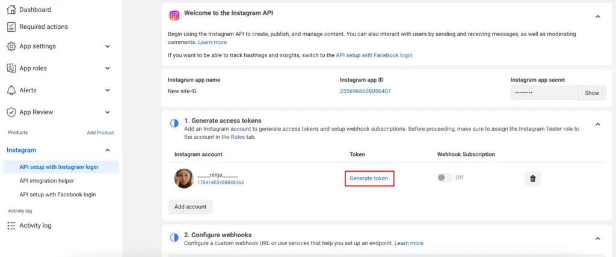Click the Instagram logo icon

(174, 15)
